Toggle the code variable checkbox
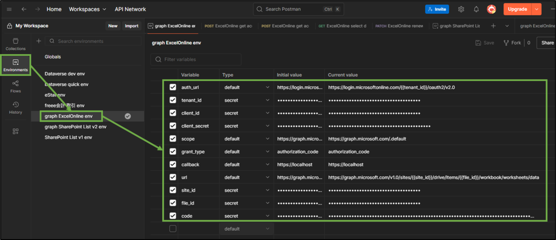The width and height of the screenshot is (556, 240). click(173, 216)
